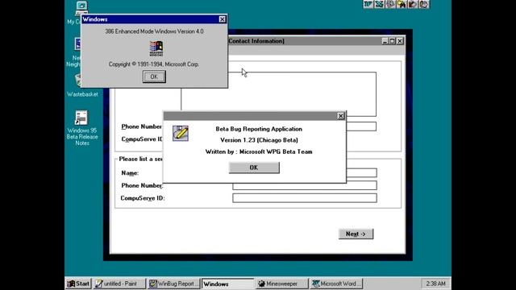Viewport: 516px width, 290px height.
Task: Click the lower 'CompuServe ID:' label
Action: point(143,198)
